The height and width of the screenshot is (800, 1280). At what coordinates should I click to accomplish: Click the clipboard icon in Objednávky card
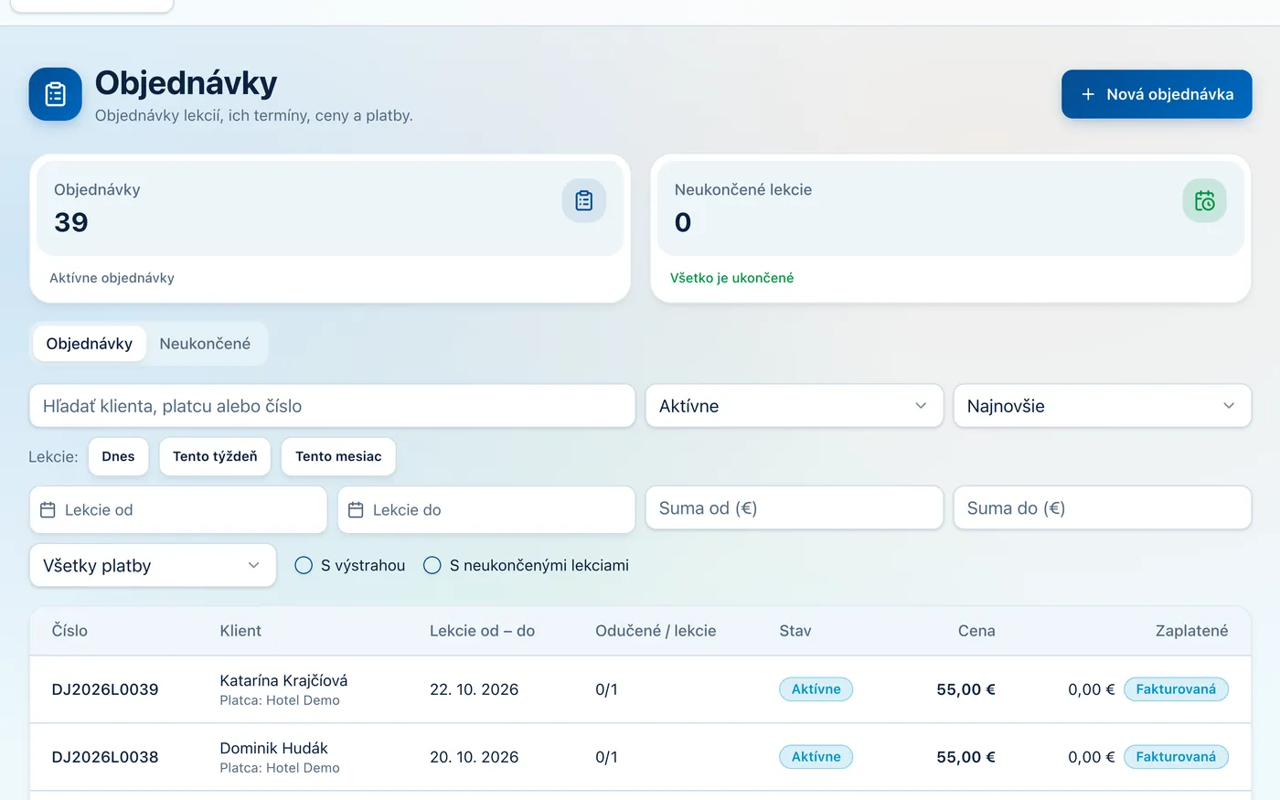point(584,200)
